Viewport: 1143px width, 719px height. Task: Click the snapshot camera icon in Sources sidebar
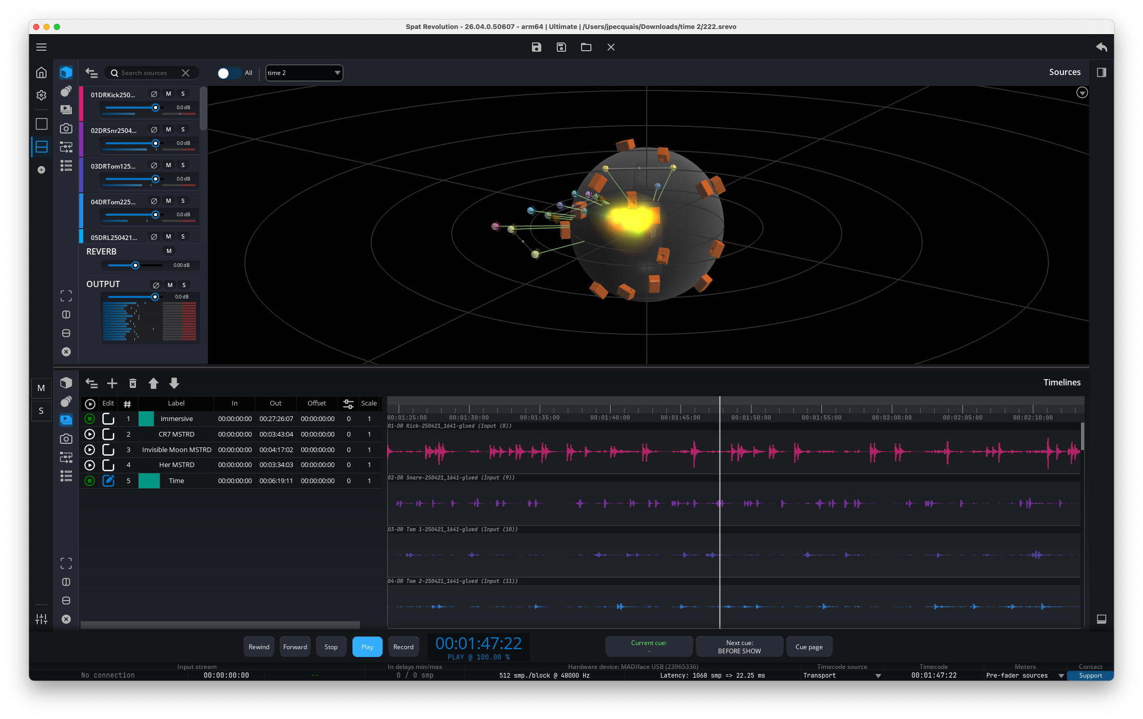[66, 128]
